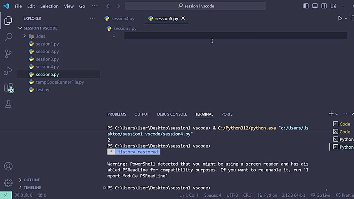Screen dimensions: 354x199
Task: Select the second Code terminal entry
Action: [341, 132]
